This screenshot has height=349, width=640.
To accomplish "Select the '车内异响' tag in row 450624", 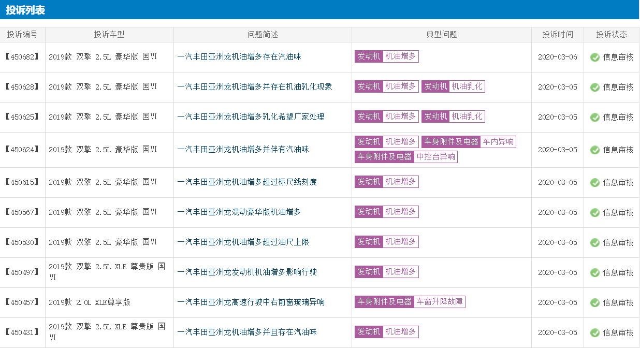I will point(498,141).
